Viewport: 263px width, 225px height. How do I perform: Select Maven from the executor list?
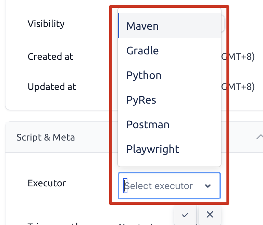[x=142, y=26]
